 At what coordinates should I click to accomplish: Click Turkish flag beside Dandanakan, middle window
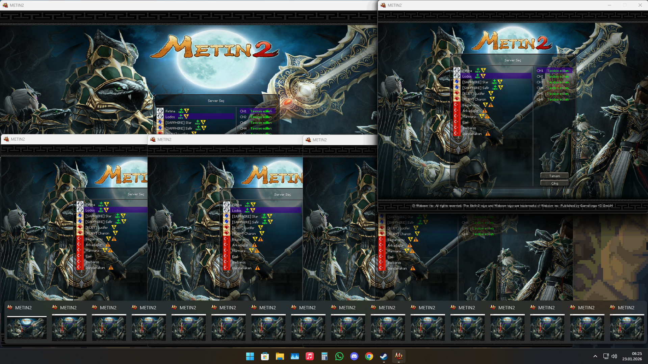[x=226, y=268]
